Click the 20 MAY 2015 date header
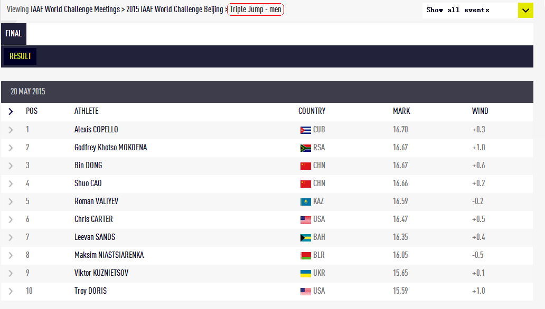Image resolution: width=545 pixels, height=309 pixels. [28, 92]
